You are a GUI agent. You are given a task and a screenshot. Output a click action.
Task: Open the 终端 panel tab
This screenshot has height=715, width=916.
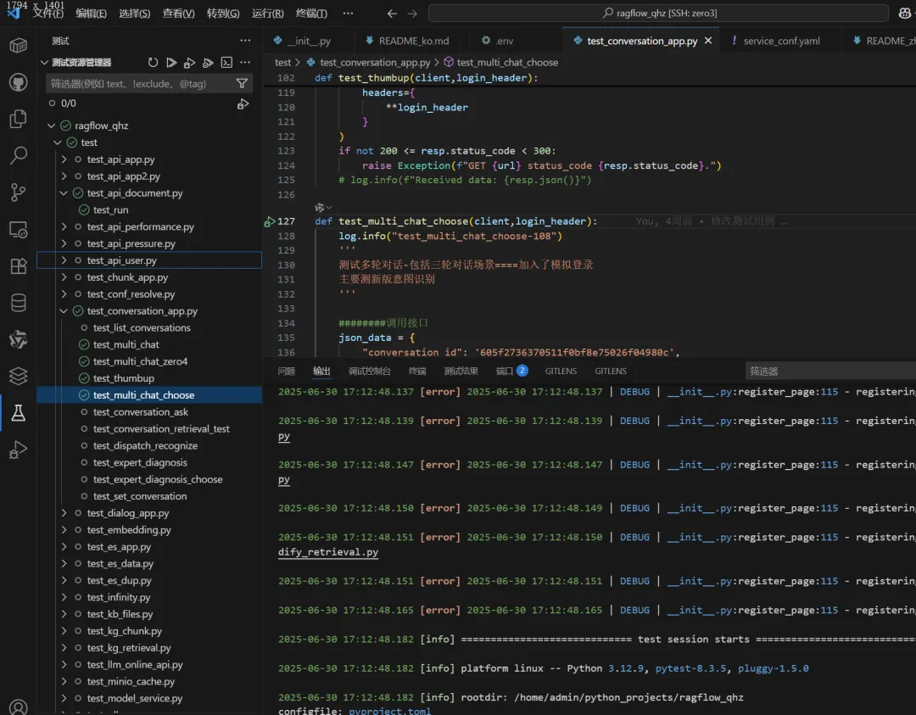pos(417,371)
